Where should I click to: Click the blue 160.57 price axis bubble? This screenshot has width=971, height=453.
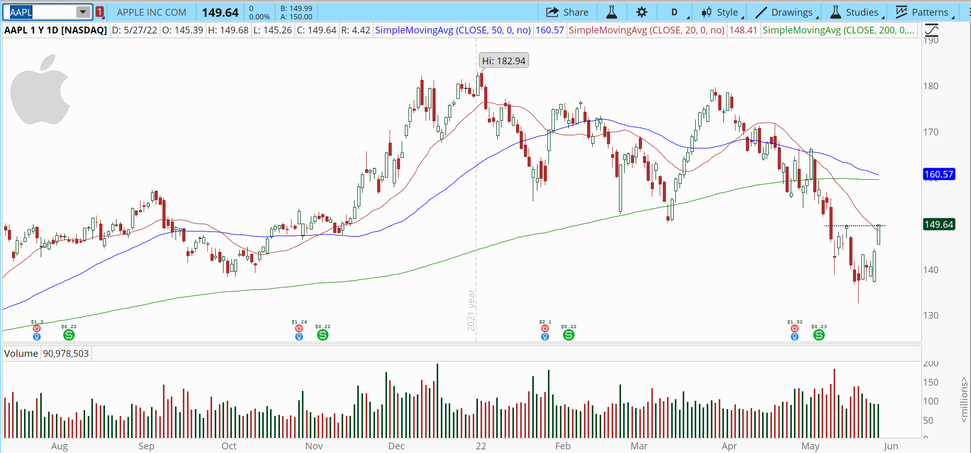(x=939, y=175)
